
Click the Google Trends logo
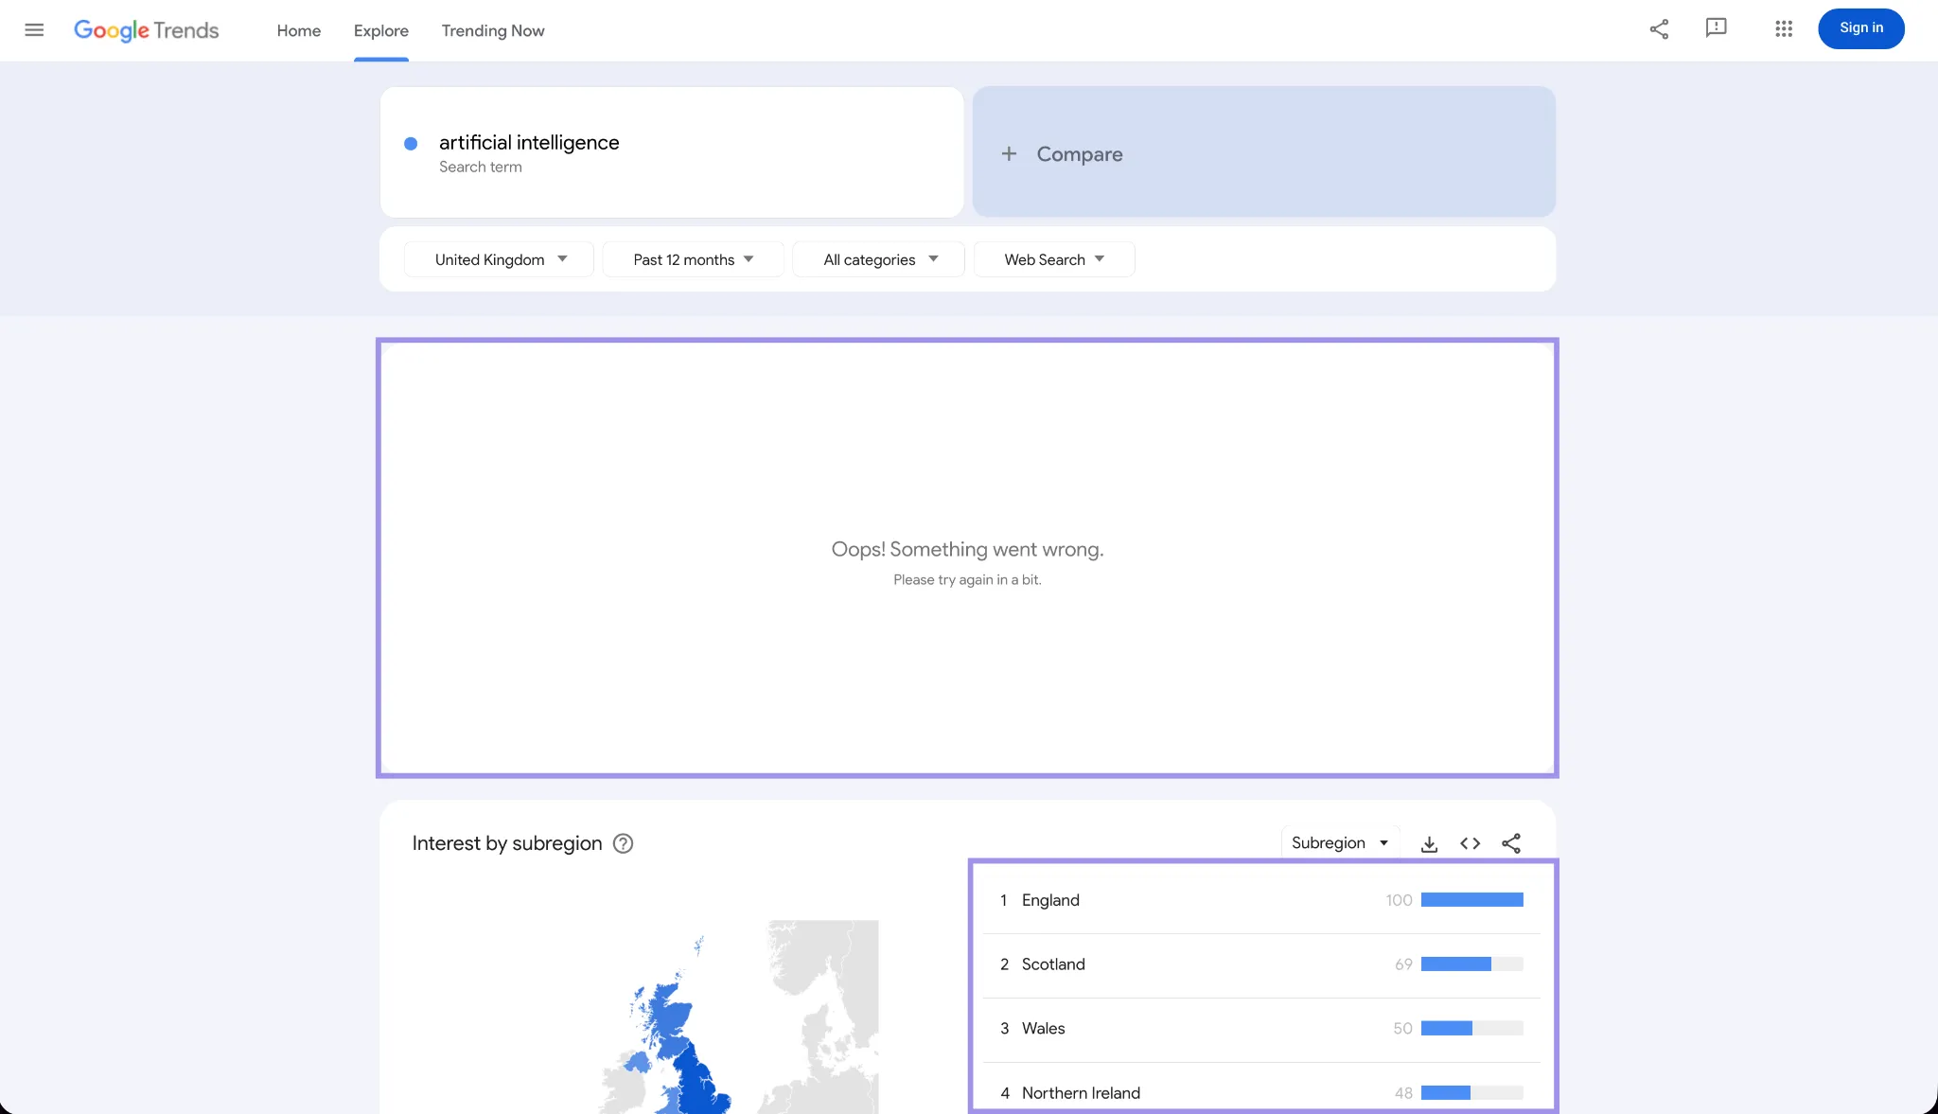[x=147, y=30]
